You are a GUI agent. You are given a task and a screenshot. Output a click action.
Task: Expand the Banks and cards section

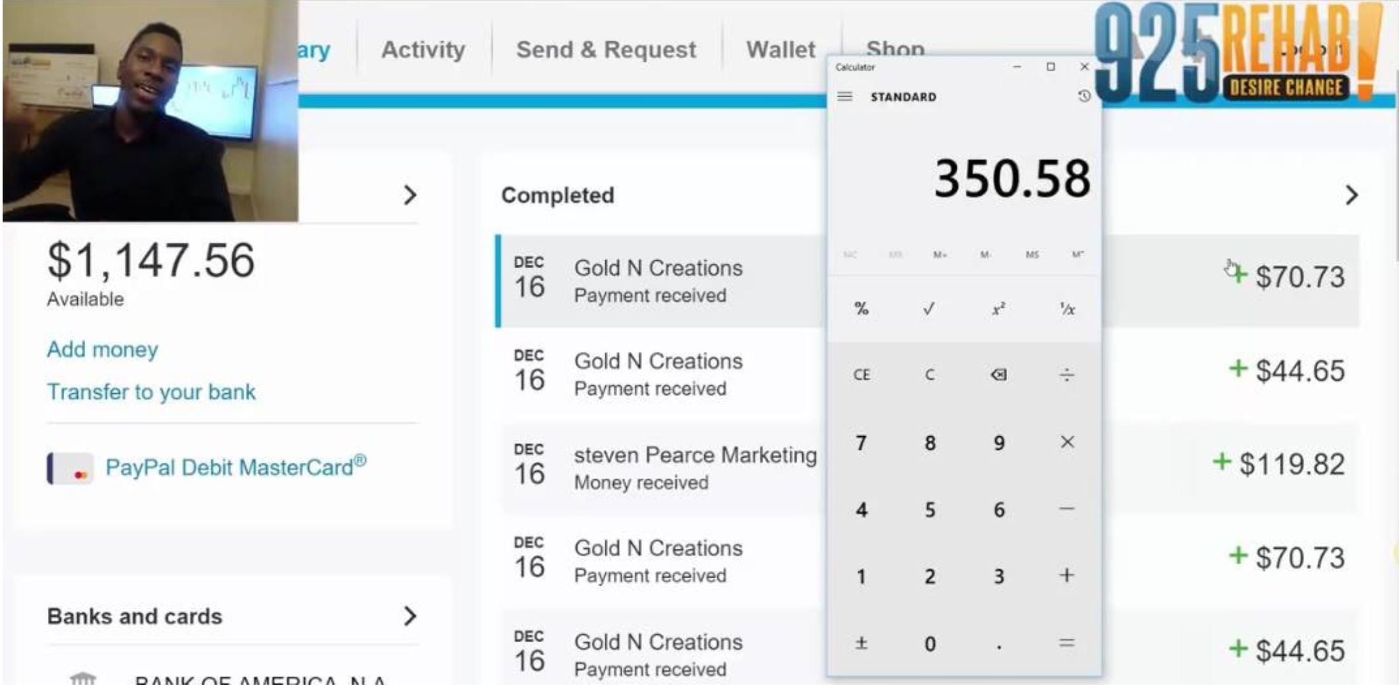410,616
